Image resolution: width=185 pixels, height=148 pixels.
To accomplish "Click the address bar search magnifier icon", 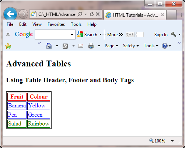I will tap(80, 14).
